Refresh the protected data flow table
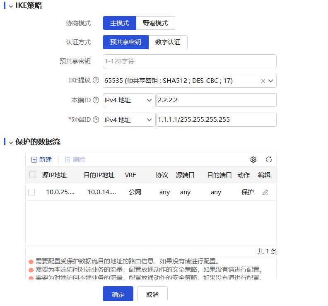328x306 pixels. pyautogui.click(x=269, y=159)
